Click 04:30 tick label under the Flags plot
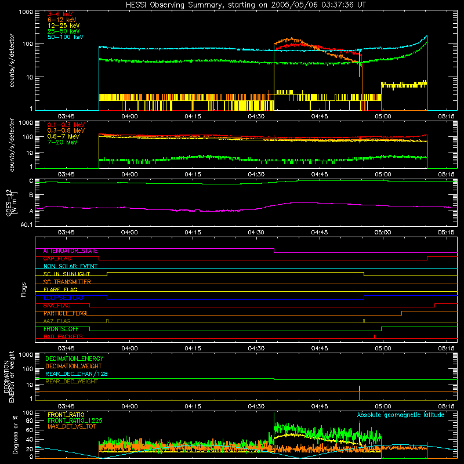 (256, 349)
